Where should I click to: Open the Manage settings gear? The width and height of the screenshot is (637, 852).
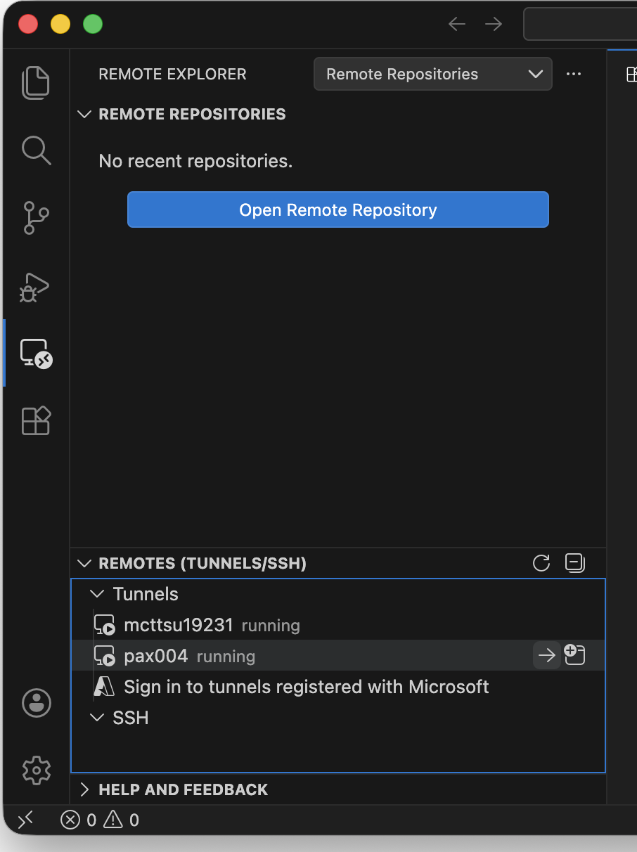click(x=36, y=770)
